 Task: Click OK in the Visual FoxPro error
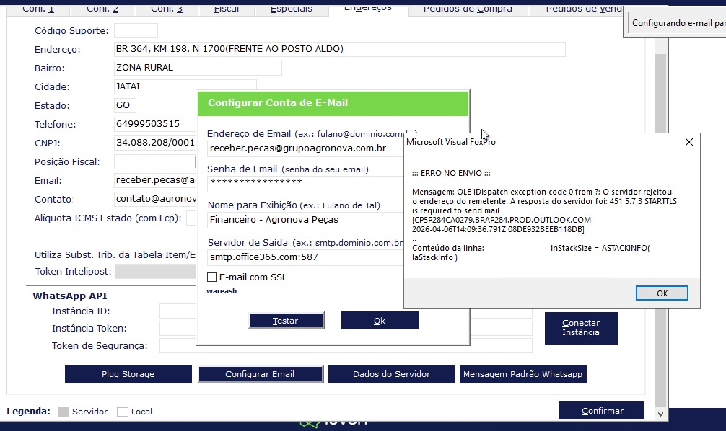point(662,293)
